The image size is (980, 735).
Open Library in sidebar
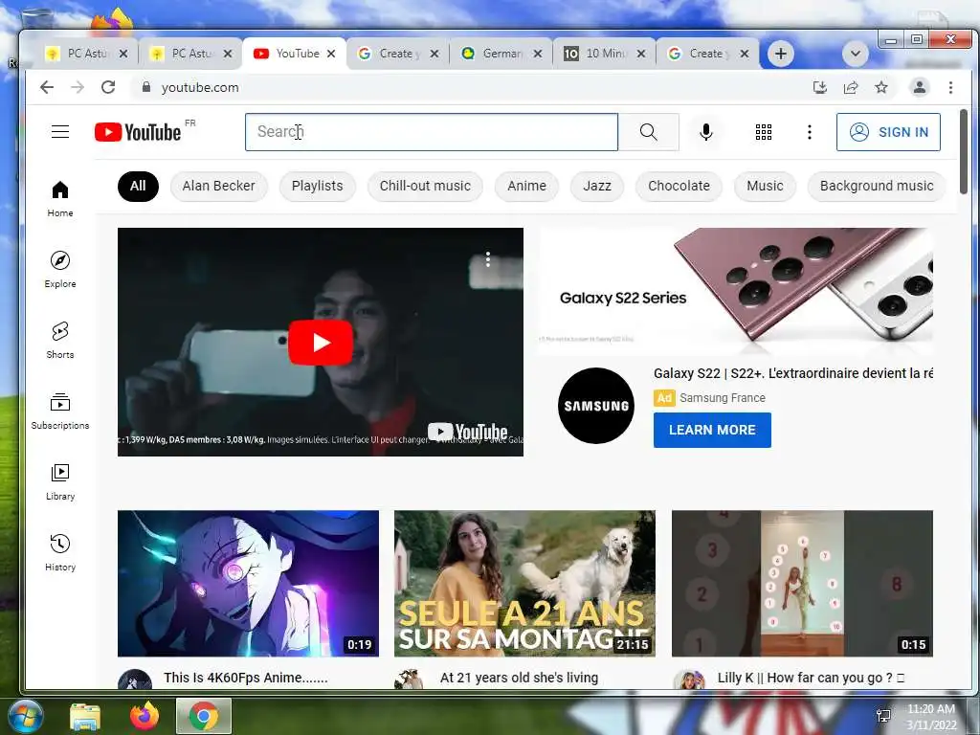pyautogui.click(x=60, y=482)
